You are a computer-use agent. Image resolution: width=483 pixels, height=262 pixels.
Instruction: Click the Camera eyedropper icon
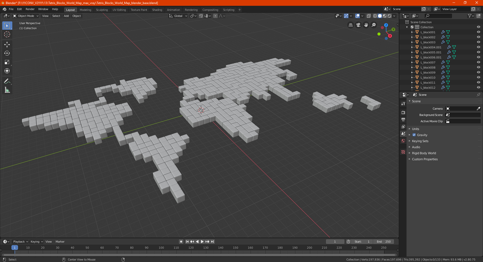tap(478, 109)
